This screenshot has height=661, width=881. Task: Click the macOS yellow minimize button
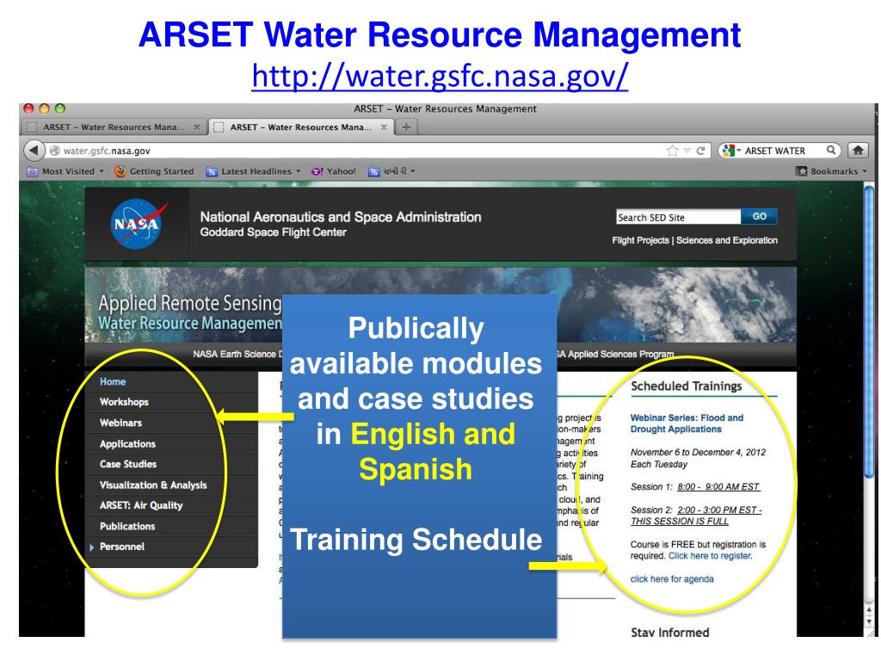(45, 108)
